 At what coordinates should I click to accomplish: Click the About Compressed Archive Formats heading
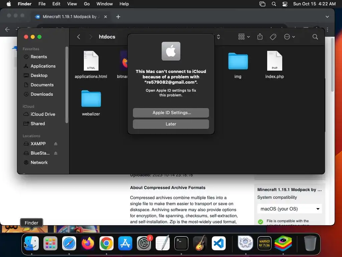pyautogui.click(x=168, y=188)
